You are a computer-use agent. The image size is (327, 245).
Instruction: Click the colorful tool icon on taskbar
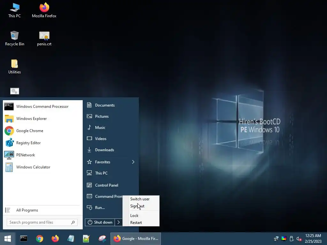click(x=102, y=239)
